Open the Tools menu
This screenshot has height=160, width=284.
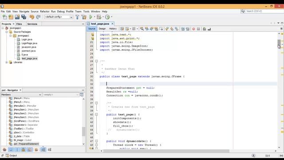coord(86,12)
